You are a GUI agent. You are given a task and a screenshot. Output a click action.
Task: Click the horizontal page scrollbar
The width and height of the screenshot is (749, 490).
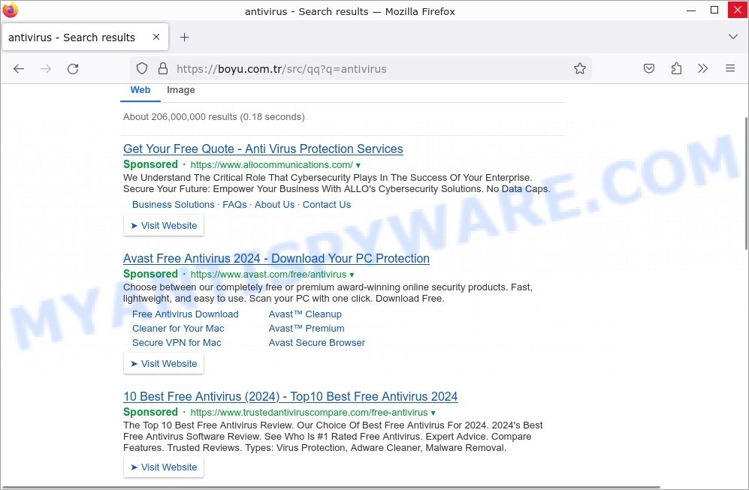tap(330, 487)
